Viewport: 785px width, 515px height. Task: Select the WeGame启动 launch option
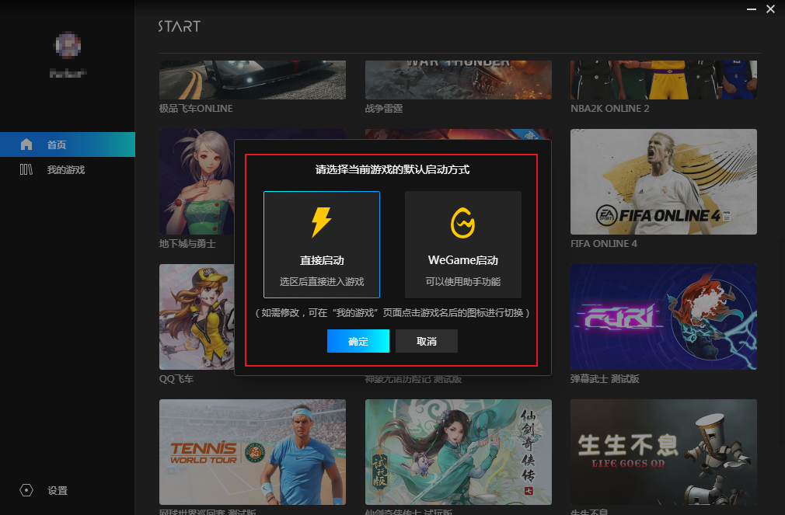click(462, 244)
